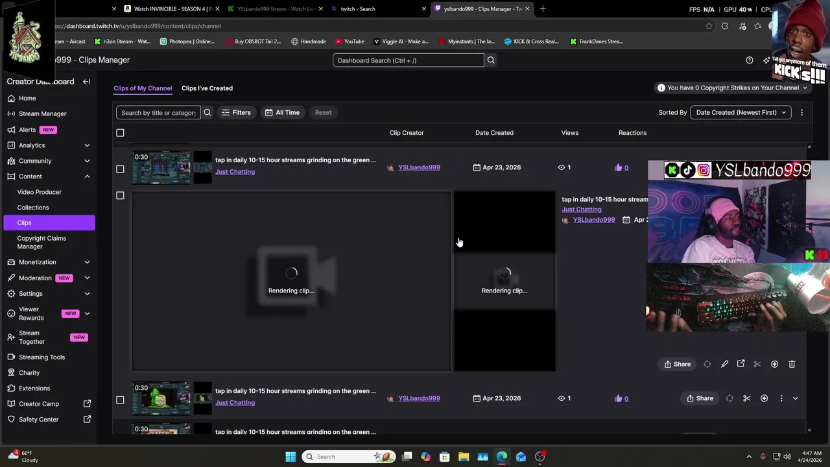Open the three-dot menu beside Sorted By

(x=801, y=112)
